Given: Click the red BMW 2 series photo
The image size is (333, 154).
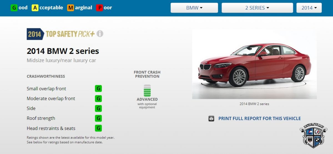Looking at the screenshot, I should pos(254,64).
